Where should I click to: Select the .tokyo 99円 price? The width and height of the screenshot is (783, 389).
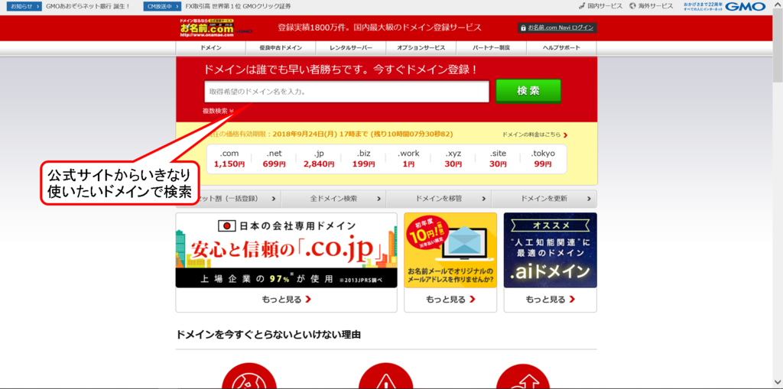point(543,159)
